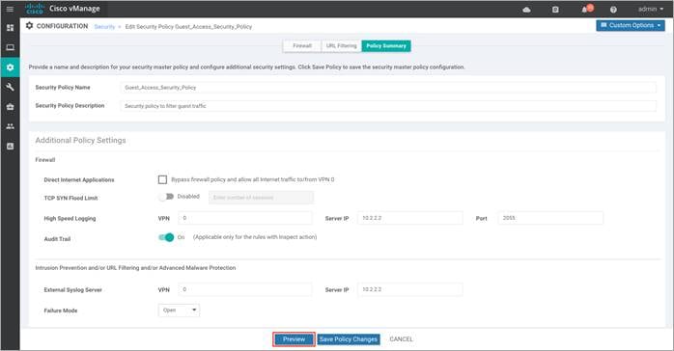Open the Maintenance briefcase sidebar icon
The image size is (674, 351).
pos(11,107)
